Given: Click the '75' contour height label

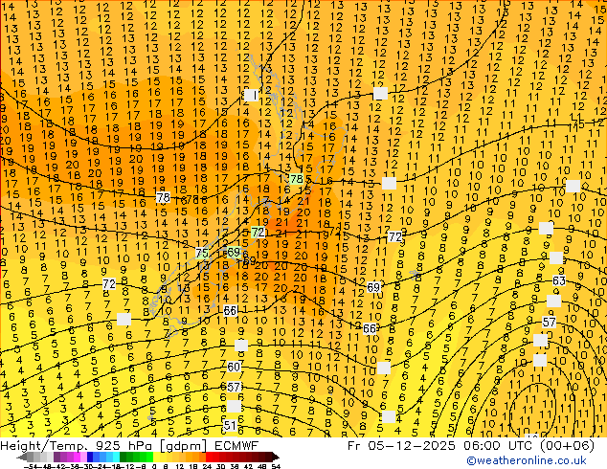Looking at the screenshot, I should pos(202,253).
